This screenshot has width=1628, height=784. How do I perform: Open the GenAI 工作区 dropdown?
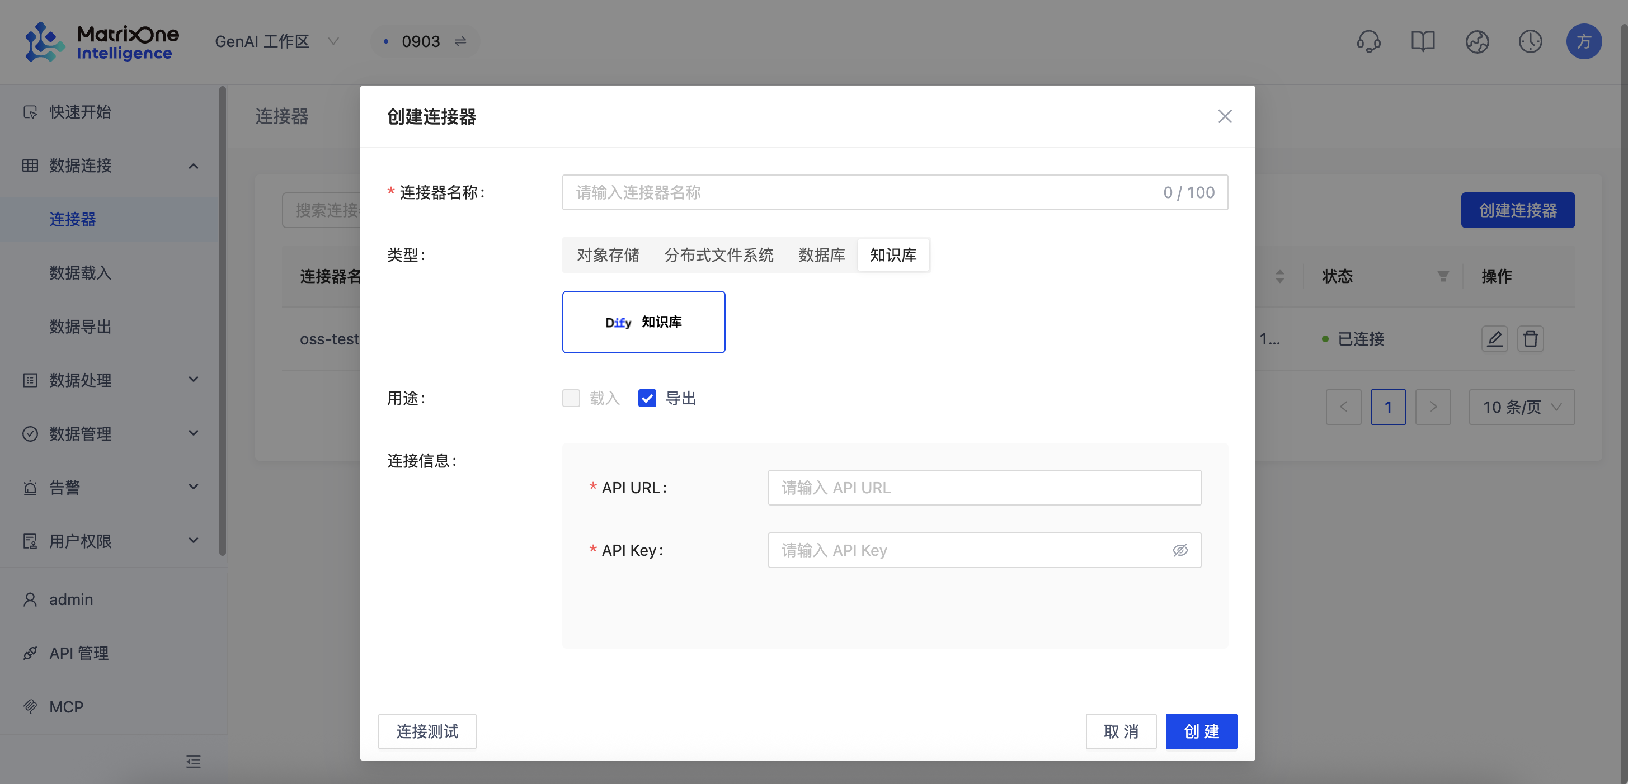pos(277,42)
